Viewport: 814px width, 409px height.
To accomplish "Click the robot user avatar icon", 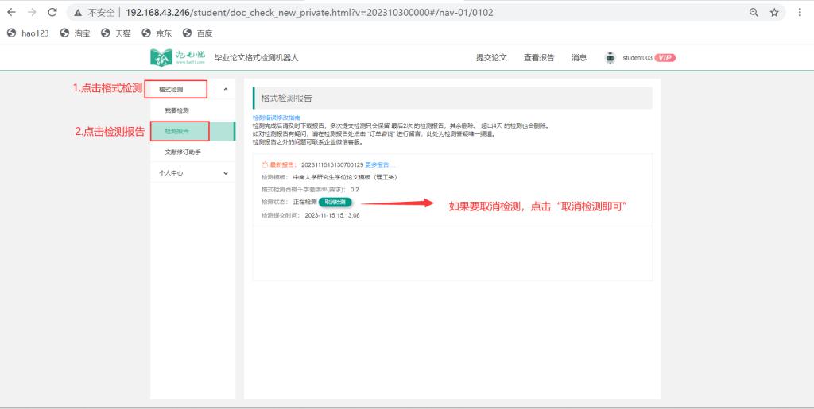I will pyautogui.click(x=610, y=58).
